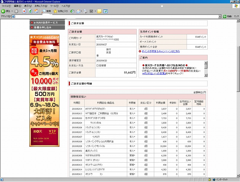Screen dimensions: 240x182
Task: Click the IE Forward arrow button
Action: click(16, 11)
